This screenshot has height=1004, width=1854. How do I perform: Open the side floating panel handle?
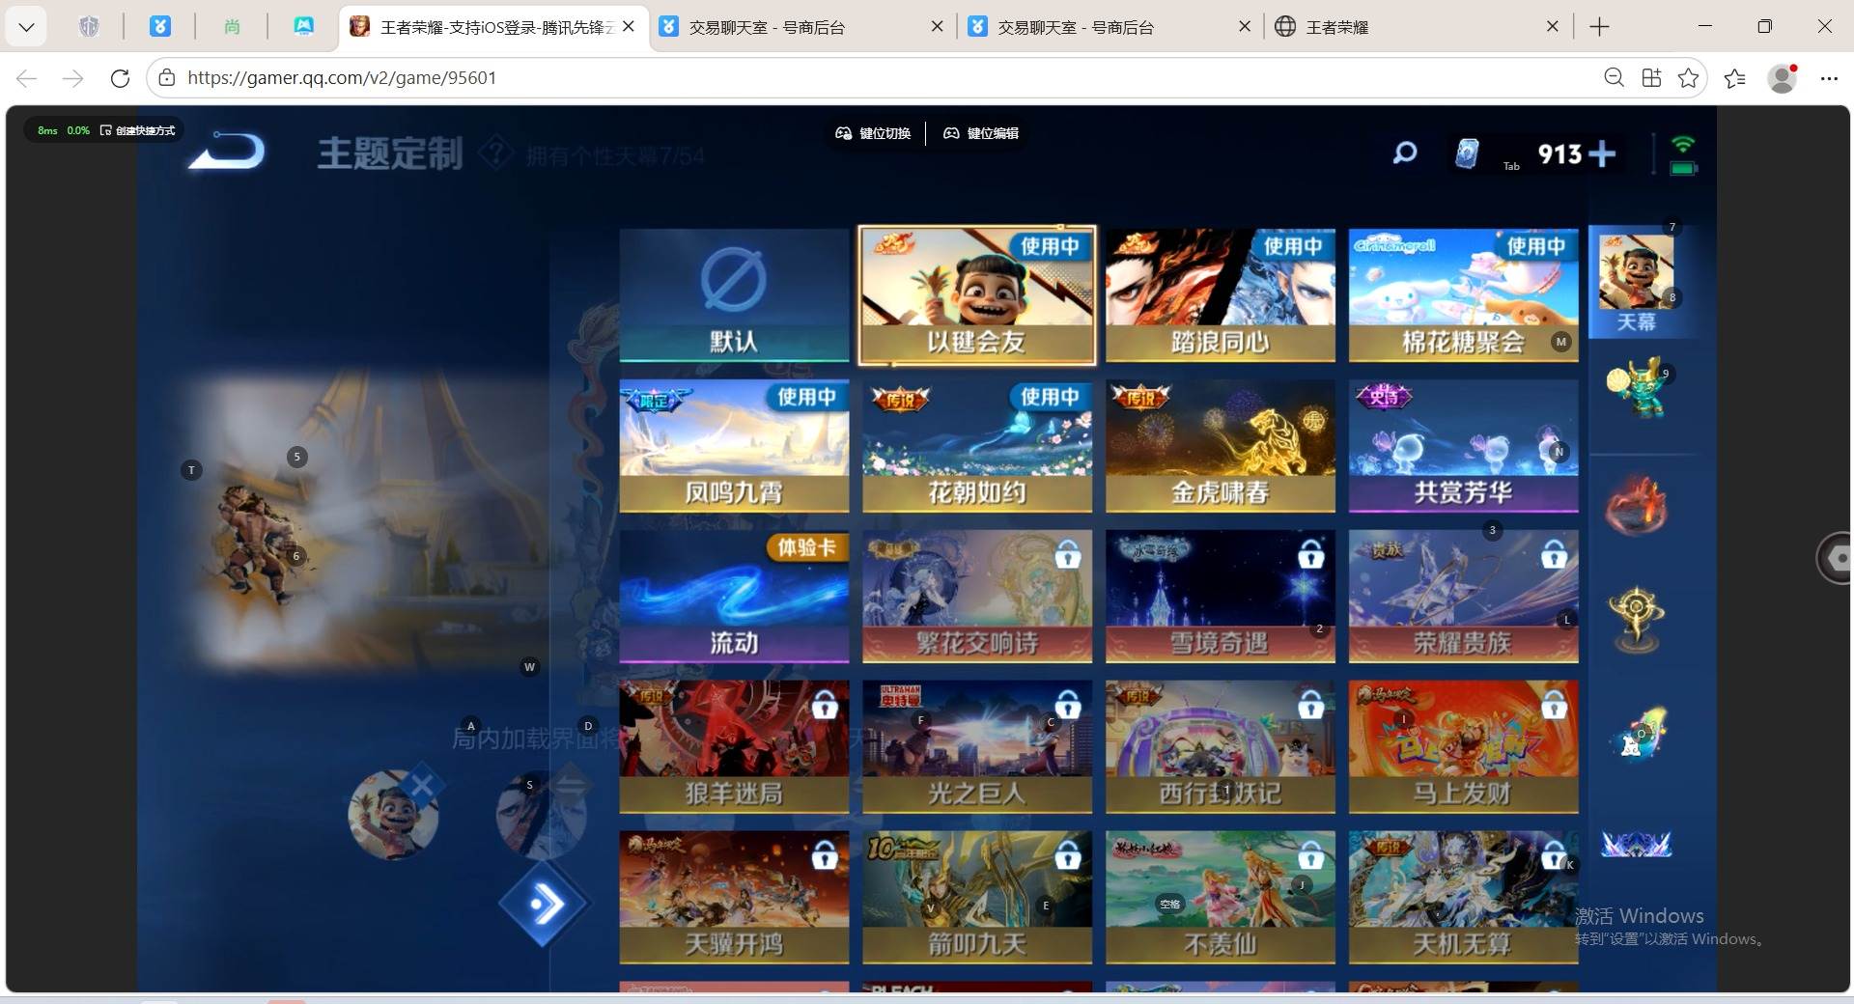point(1835,557)
